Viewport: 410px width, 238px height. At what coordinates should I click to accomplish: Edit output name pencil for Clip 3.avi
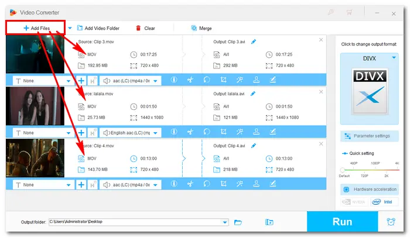(x=254, y=42)
